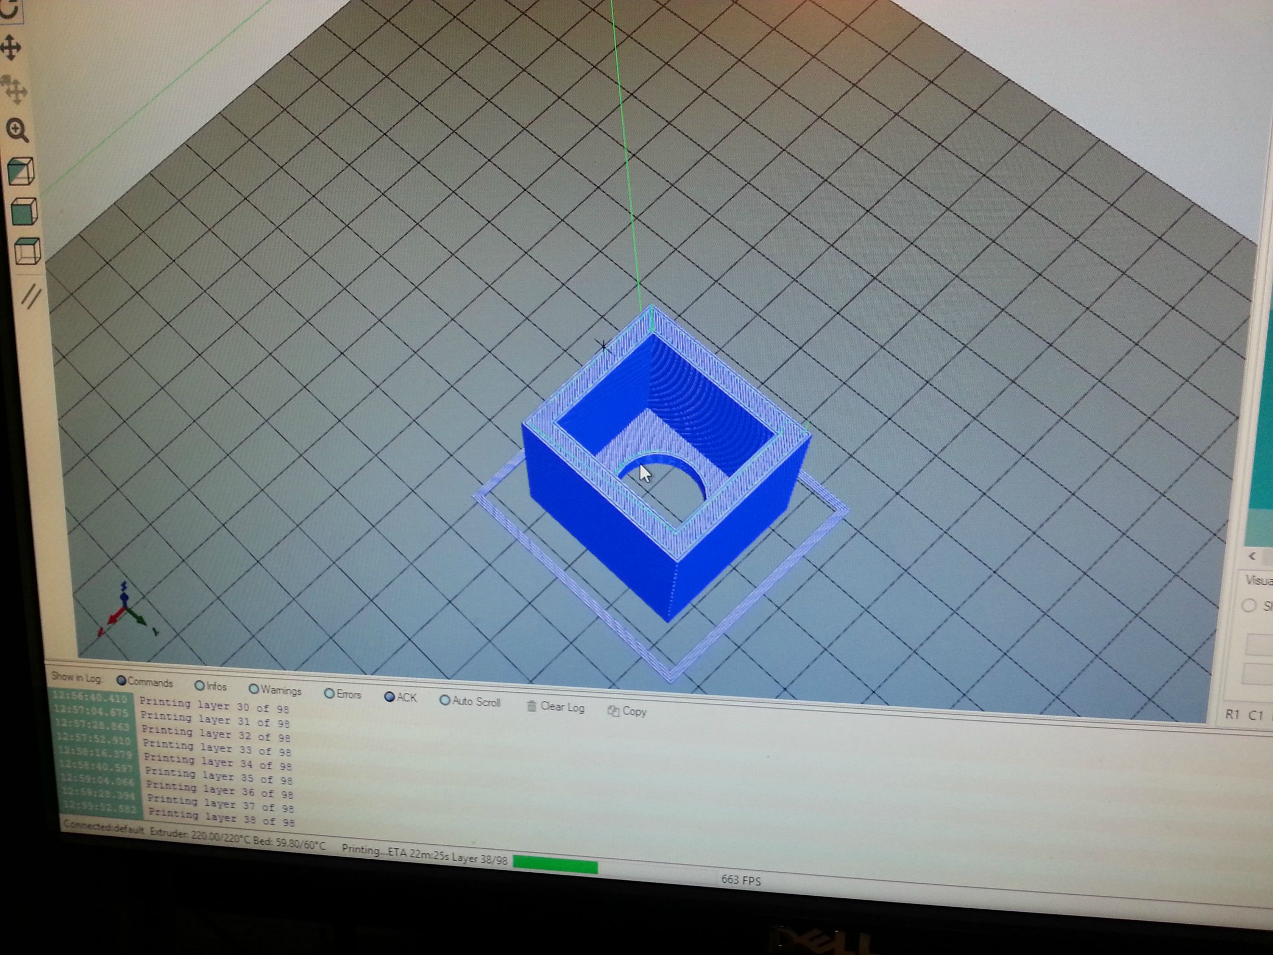Select log row 'Printing layer 34 of 98'
The height and width of the screenshot is (955, 1273).
pyautogui.click(x=218, y=763)
